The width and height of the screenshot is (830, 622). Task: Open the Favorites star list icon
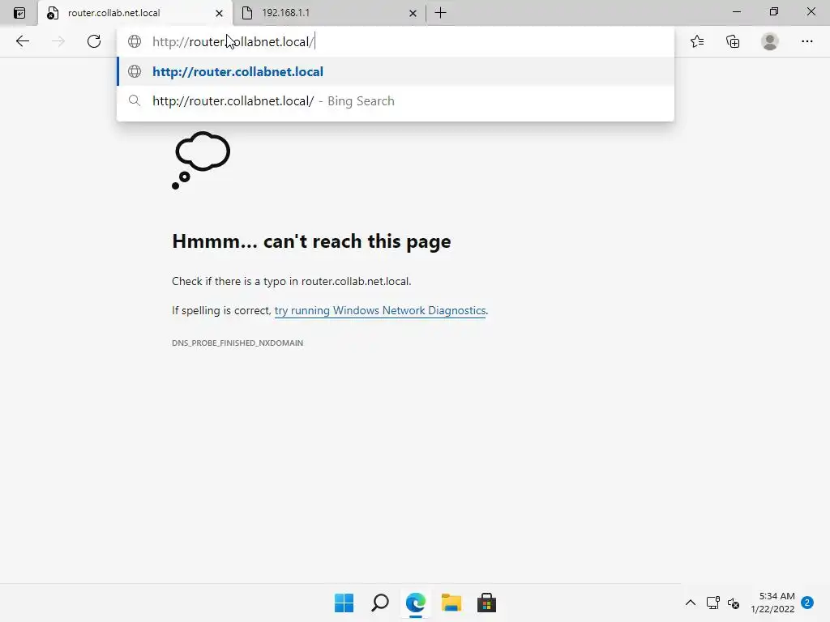click(x=697, y=41)
